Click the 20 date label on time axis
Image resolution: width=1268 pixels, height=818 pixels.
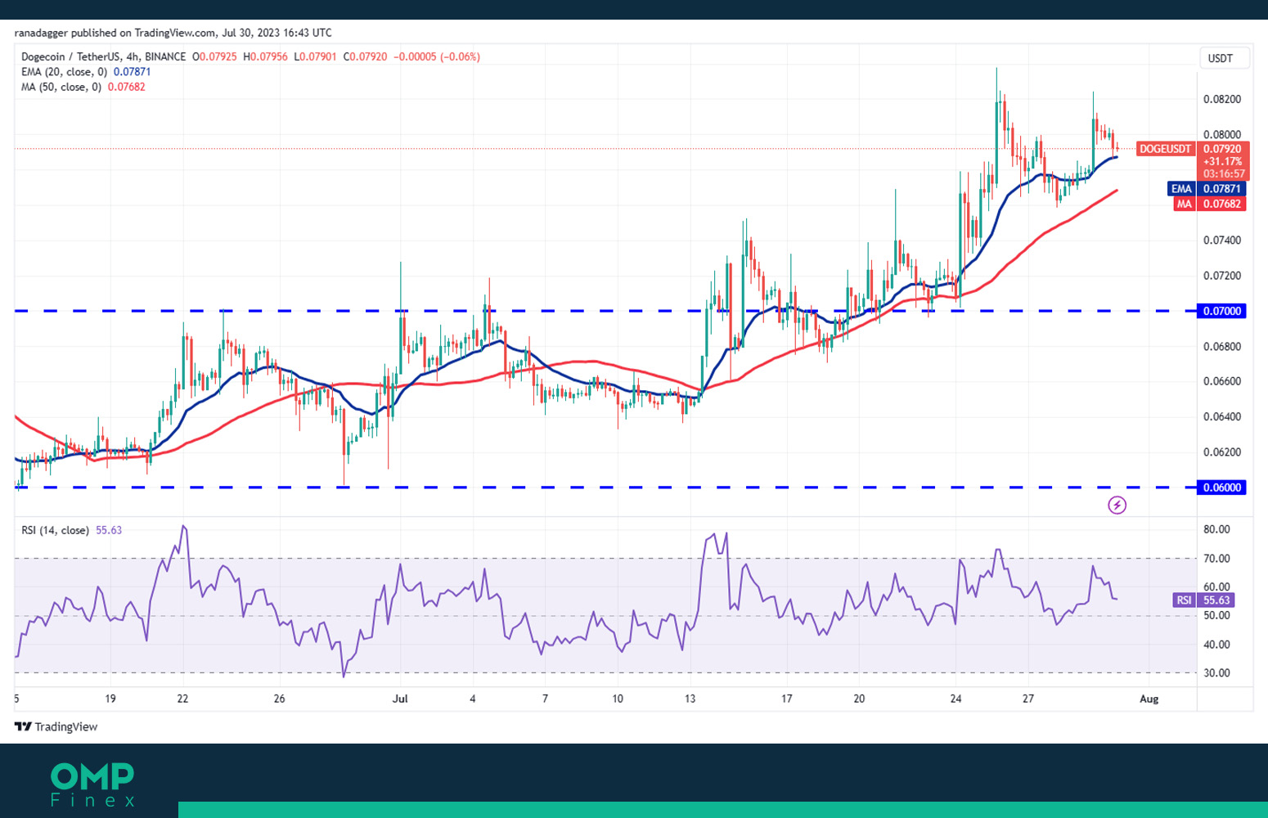pos(859,699)
